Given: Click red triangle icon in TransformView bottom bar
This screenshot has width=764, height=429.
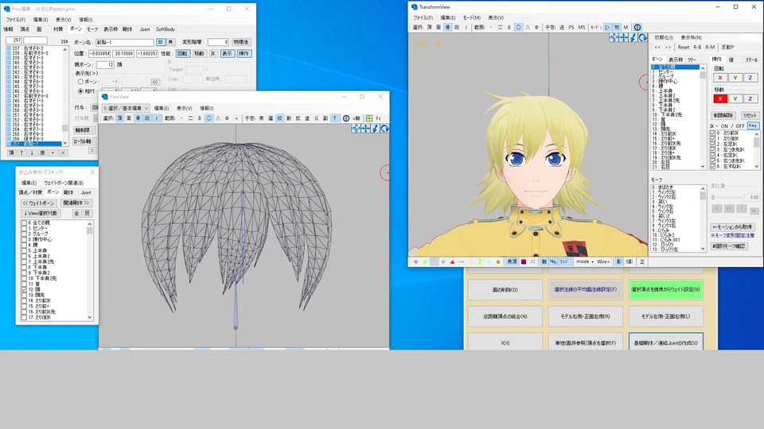Looking at the screenshot, I should [x=452, y=261].
